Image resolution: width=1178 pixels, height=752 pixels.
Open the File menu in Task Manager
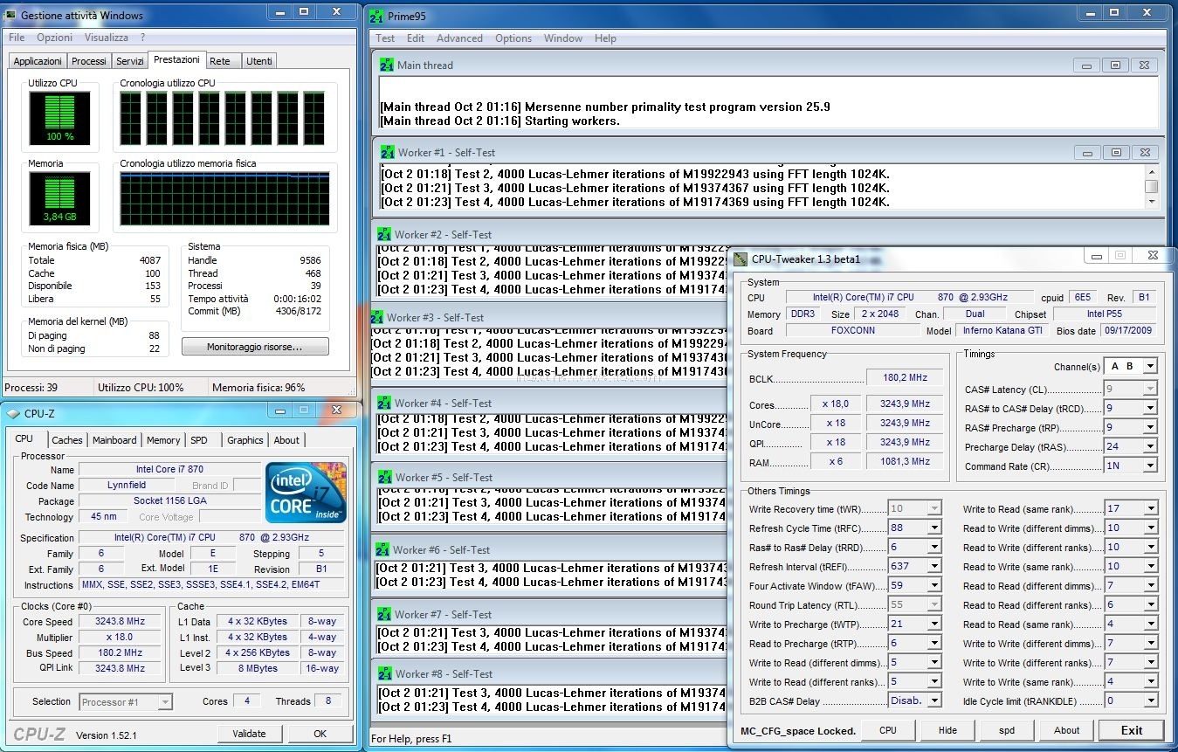[x=17, y=38]
